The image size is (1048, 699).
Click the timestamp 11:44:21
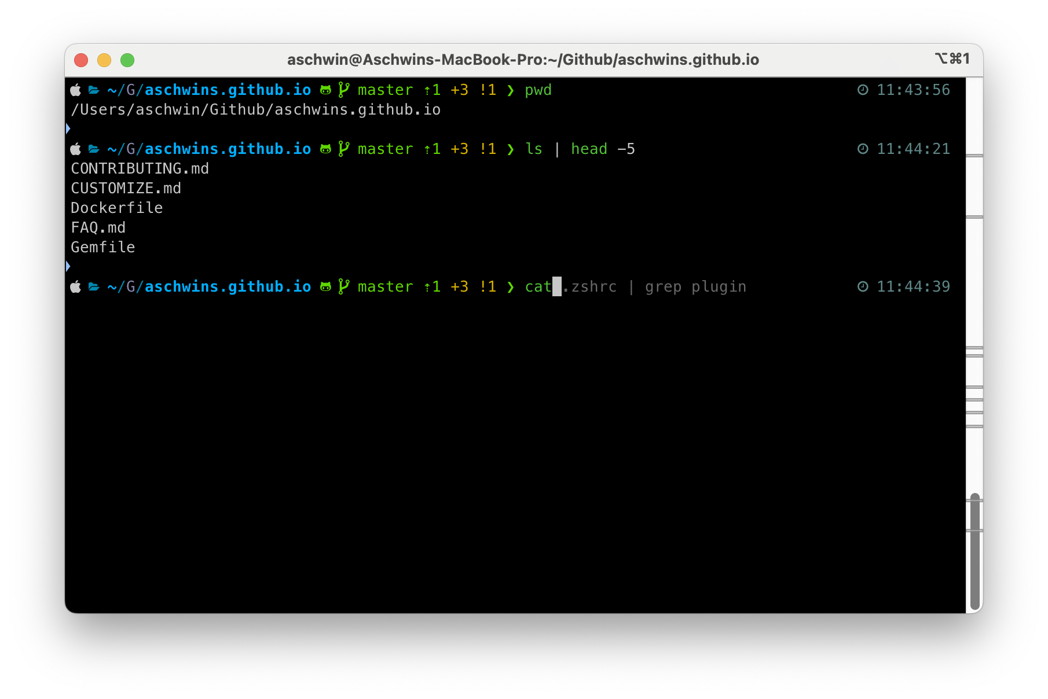pyautogui.click(x=913, y=149)
